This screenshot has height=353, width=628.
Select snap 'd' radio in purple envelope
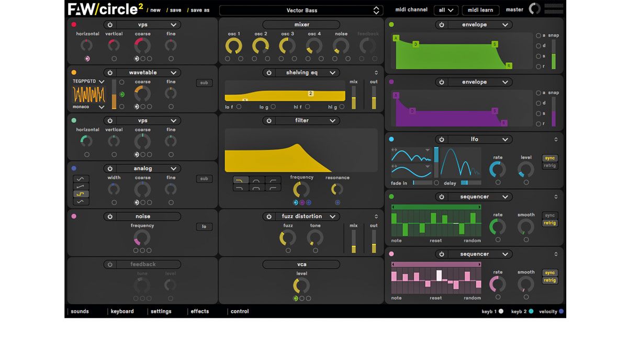pyautogui.click(x=539, y=103)
